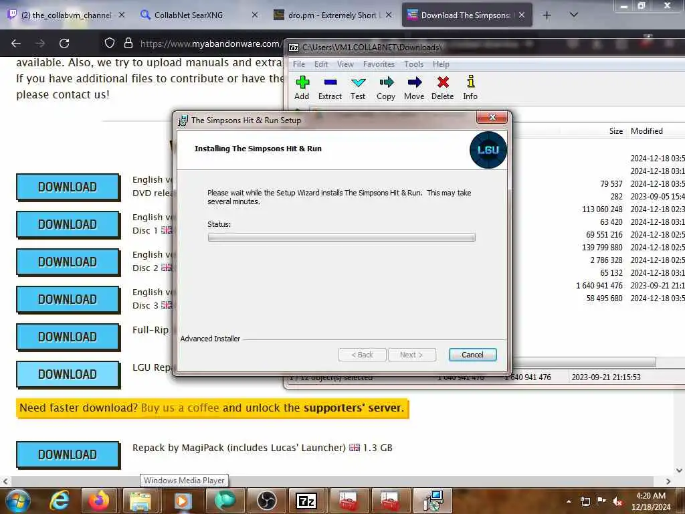The height and width of the screenshot is (514, 685).
Task: Switch to the the_collabvm_channel tab
Action: 66,15
